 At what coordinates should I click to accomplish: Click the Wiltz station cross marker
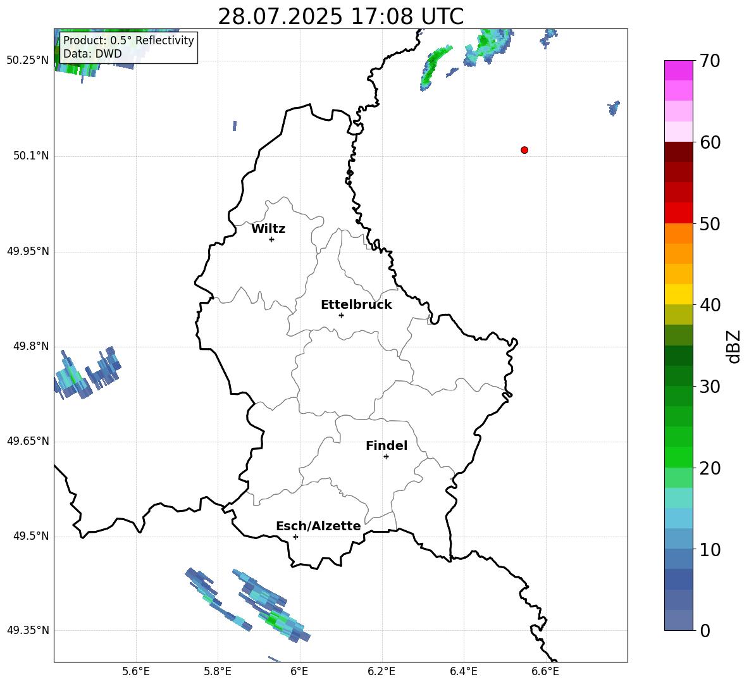[272, 239]
